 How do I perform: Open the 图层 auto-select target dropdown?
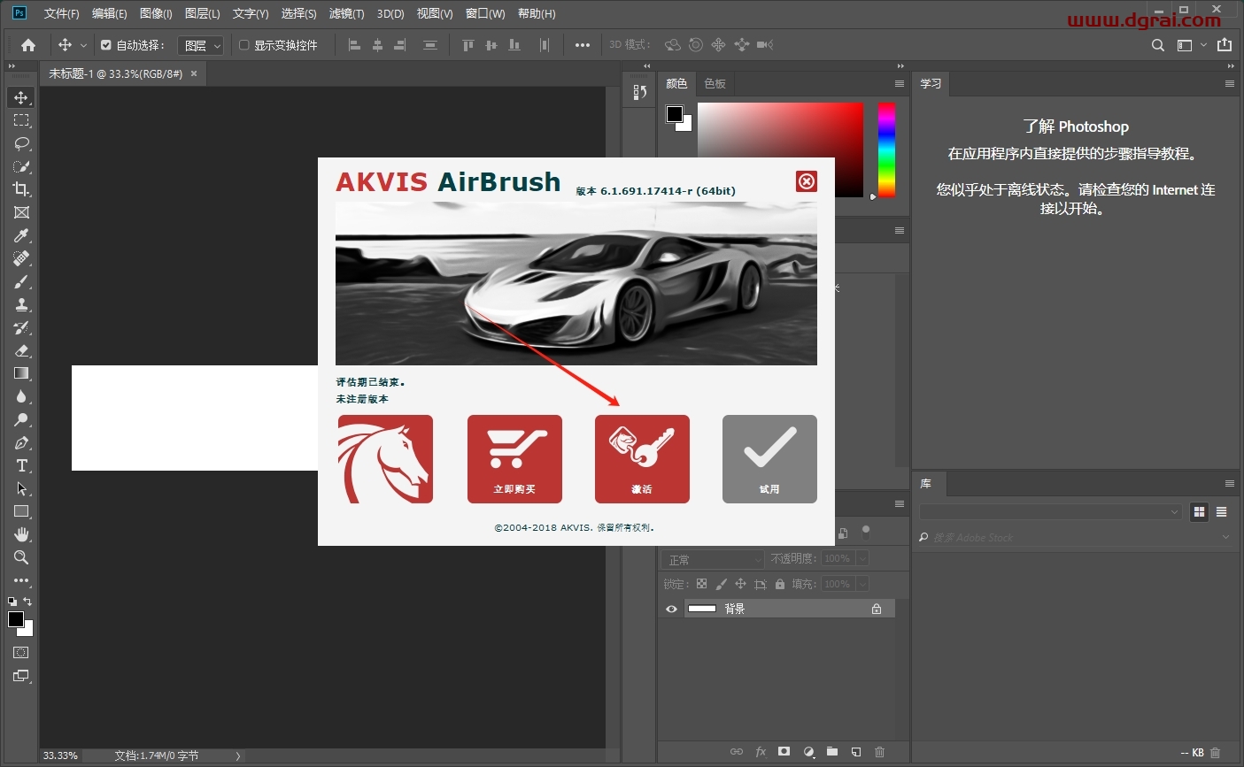point(201,45)
